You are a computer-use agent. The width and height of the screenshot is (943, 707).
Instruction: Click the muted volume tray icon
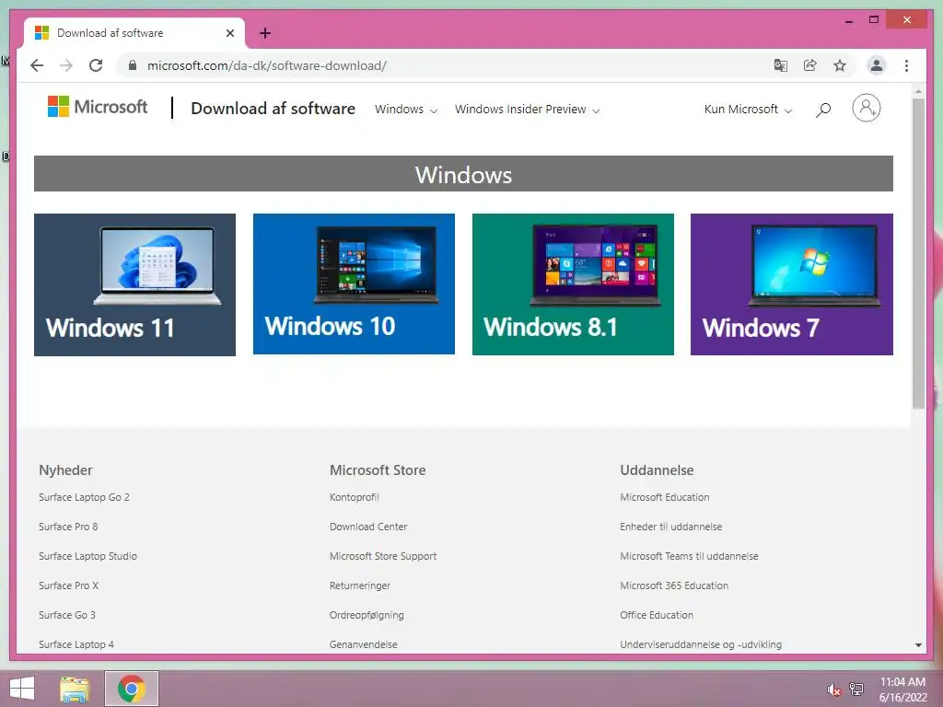coord(833,690)
